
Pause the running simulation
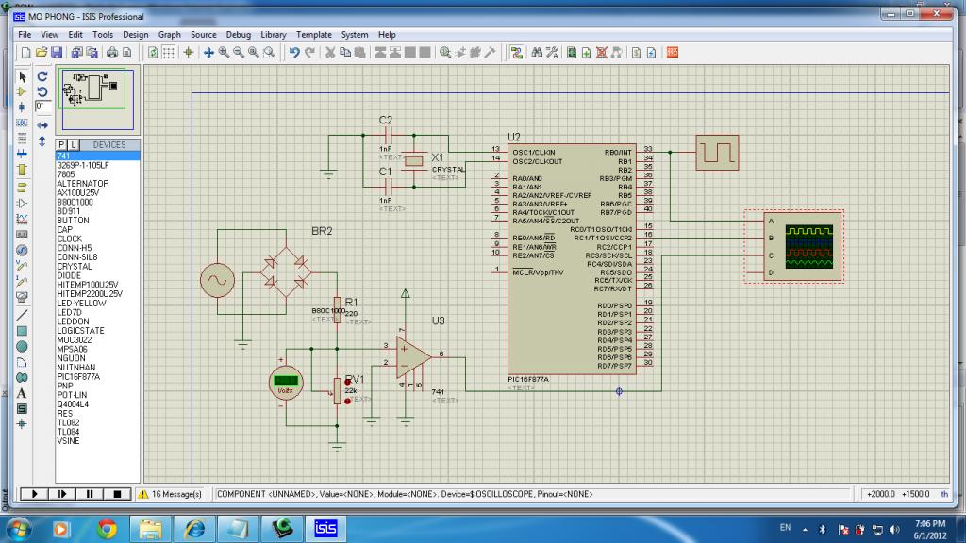point(90,493)
